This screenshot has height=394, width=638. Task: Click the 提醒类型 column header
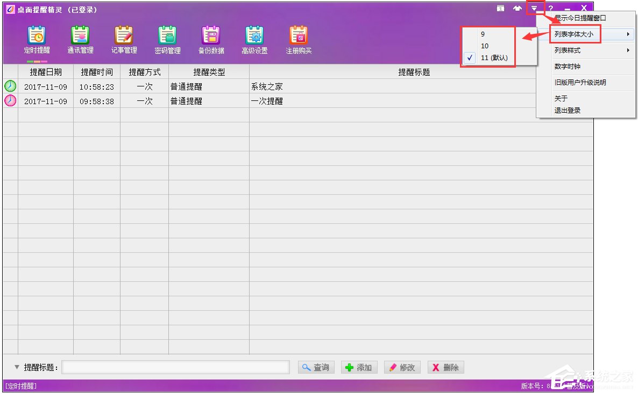(x=209, y=72)
